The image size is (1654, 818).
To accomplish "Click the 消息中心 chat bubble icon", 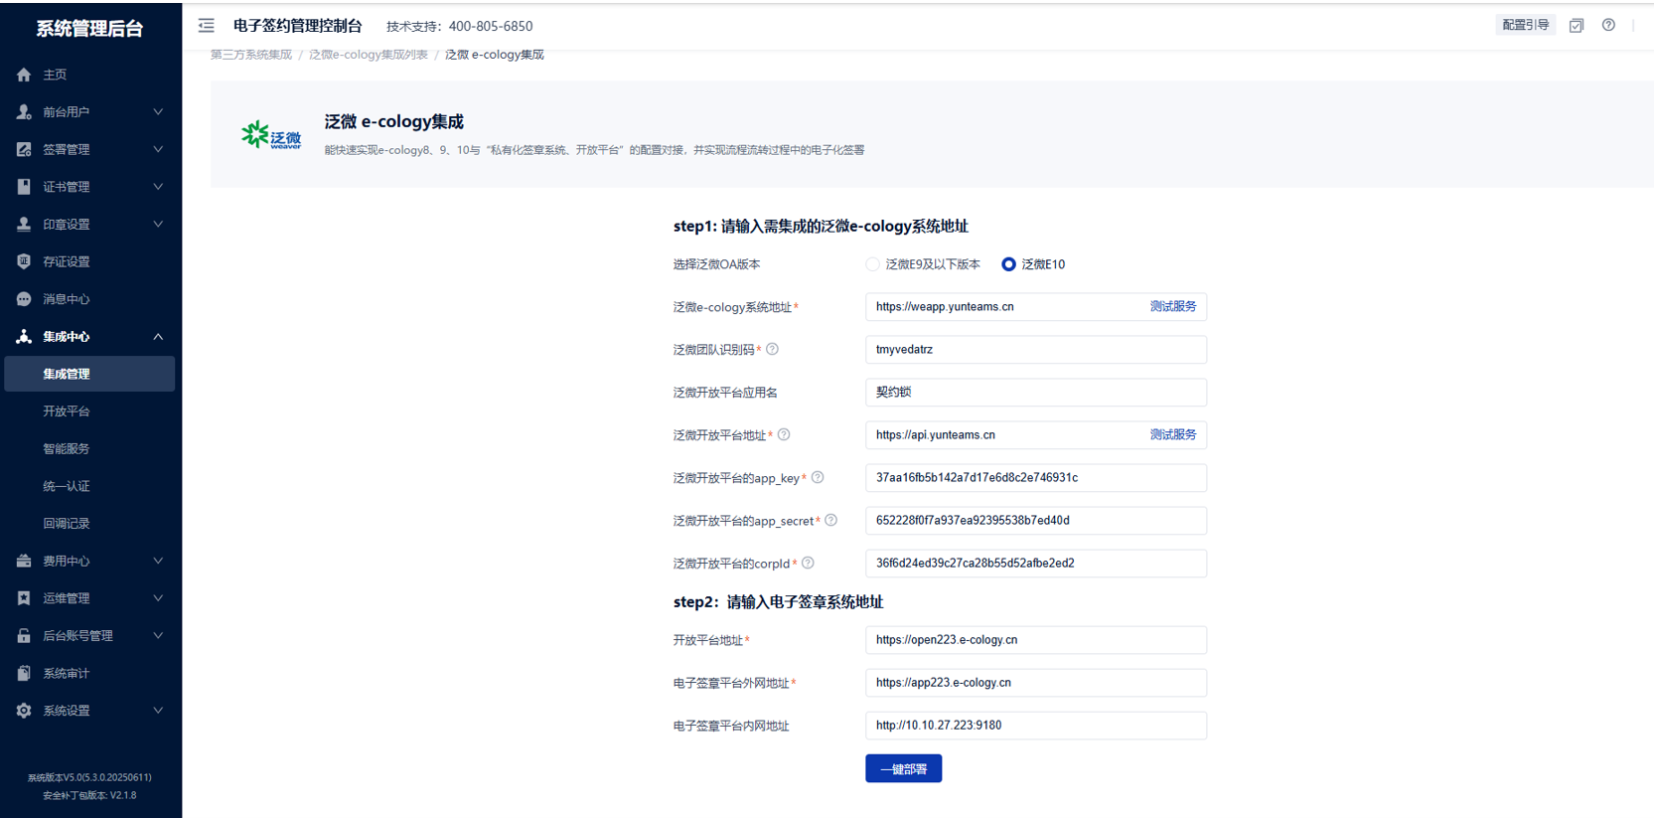I will click(24, 299).
